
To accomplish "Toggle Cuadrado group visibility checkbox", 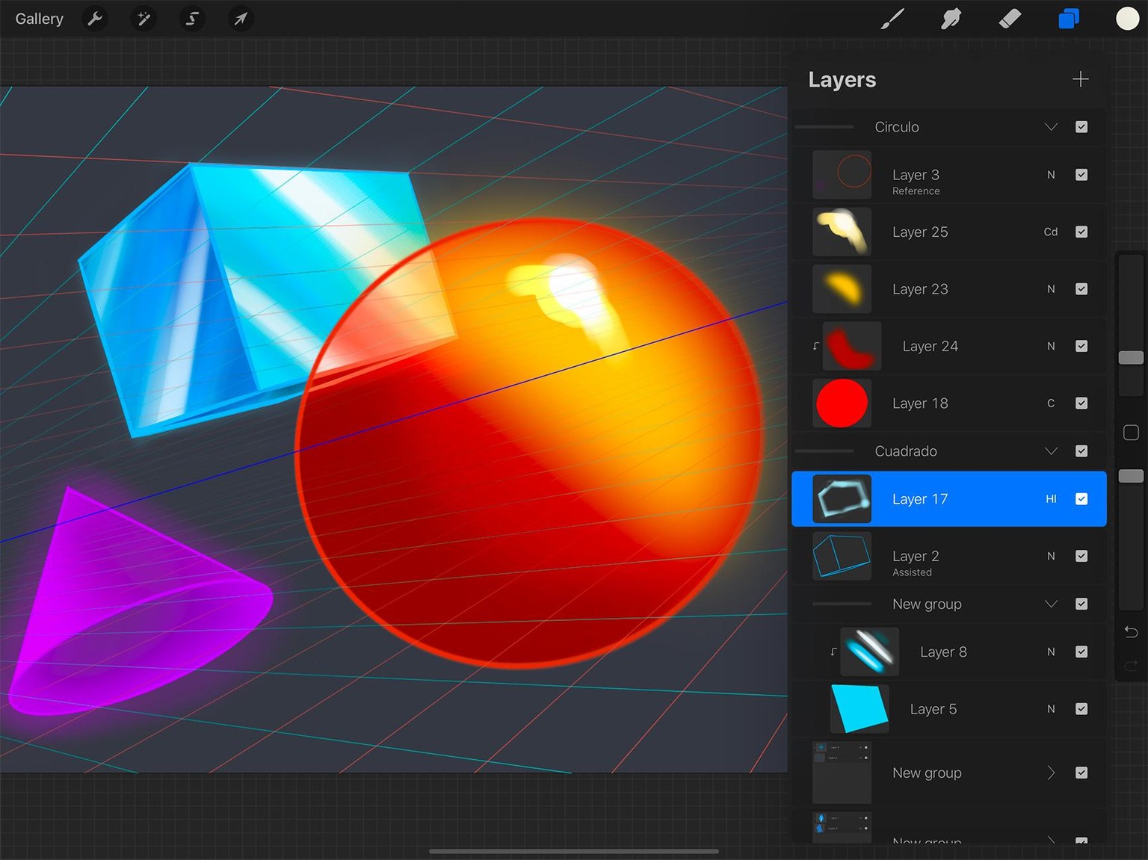I will coord(1081,451).
